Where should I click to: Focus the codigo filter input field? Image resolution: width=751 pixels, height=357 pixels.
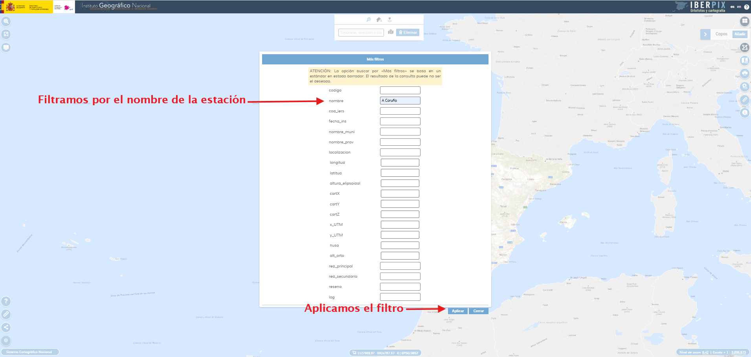[400, 90]
